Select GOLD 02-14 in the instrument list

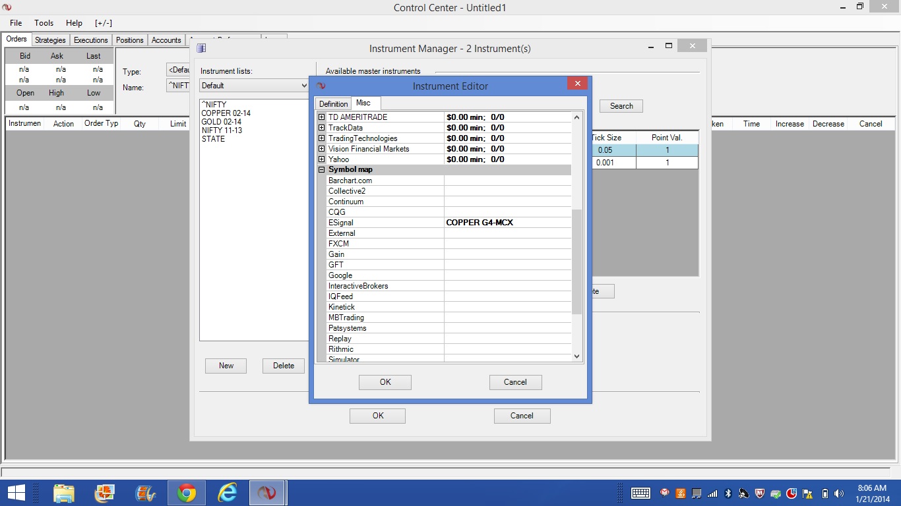tap(222, 122)
